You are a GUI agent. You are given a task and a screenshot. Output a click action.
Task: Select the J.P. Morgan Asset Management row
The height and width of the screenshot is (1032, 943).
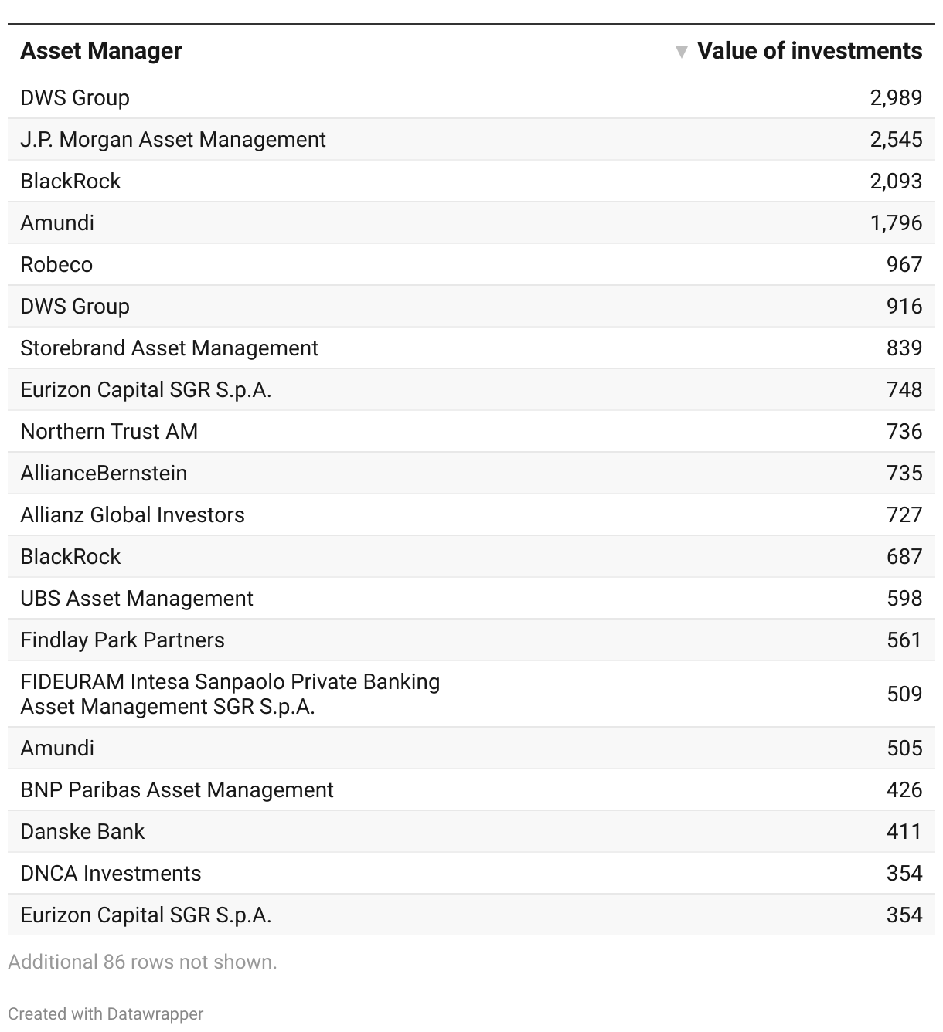[472, 140]
